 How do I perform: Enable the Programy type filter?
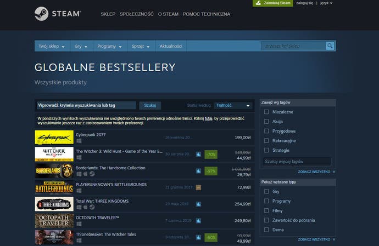266,201
